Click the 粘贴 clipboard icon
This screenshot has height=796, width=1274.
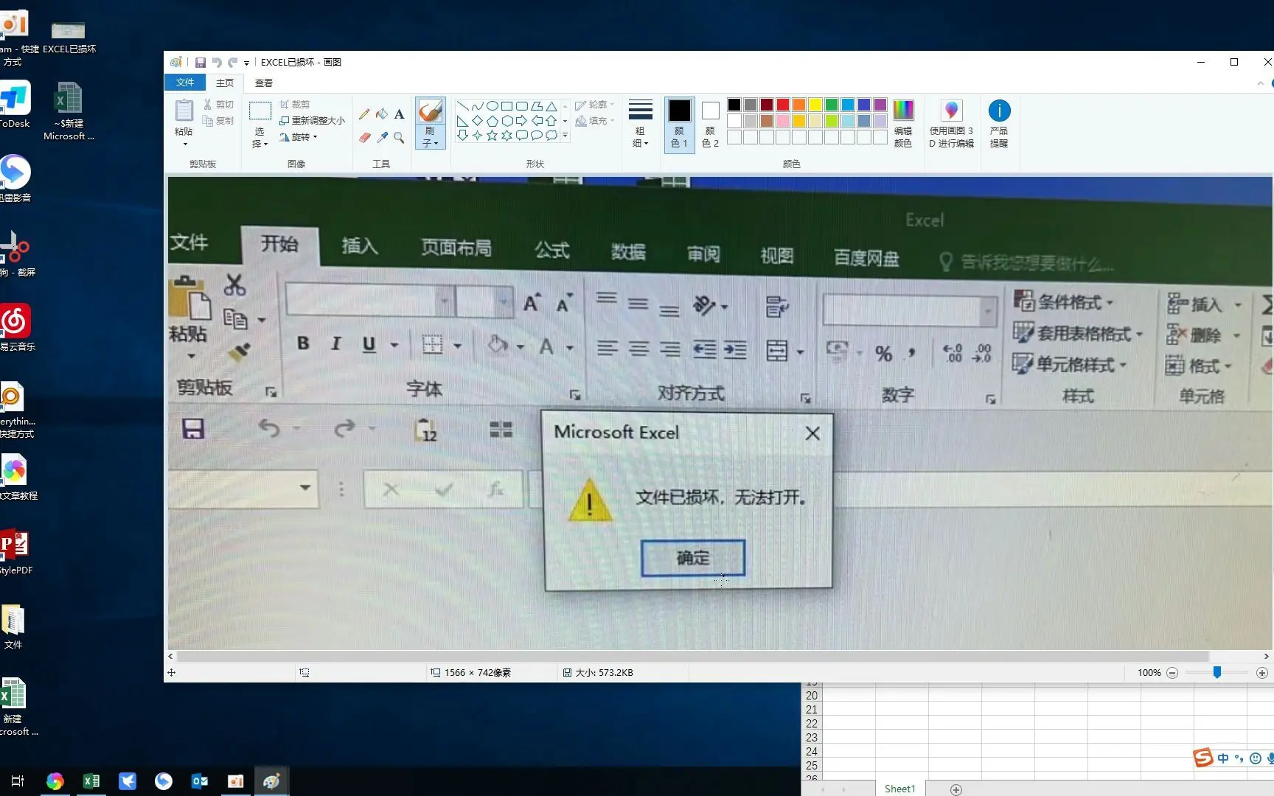pos(184,111)
